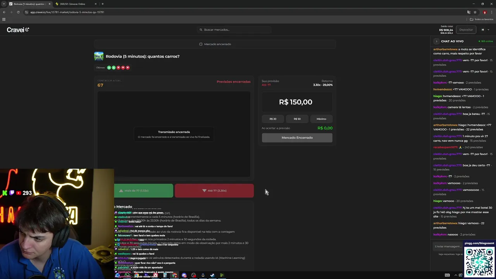The width and height of the screenshot is (496, 279).
Task: Open a new browser tab
Action: coord(103,4)
